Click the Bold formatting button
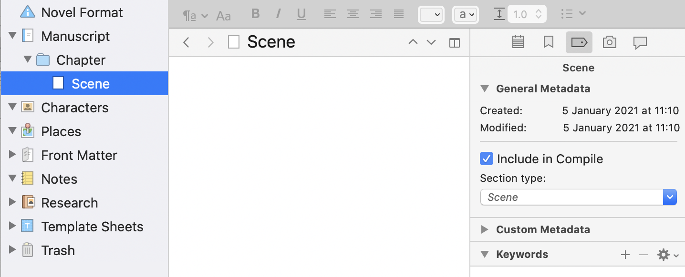 (x=255, y=14)
